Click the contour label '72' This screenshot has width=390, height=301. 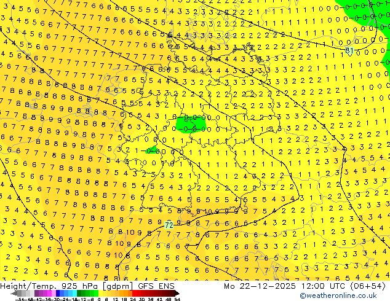point(169,225)
